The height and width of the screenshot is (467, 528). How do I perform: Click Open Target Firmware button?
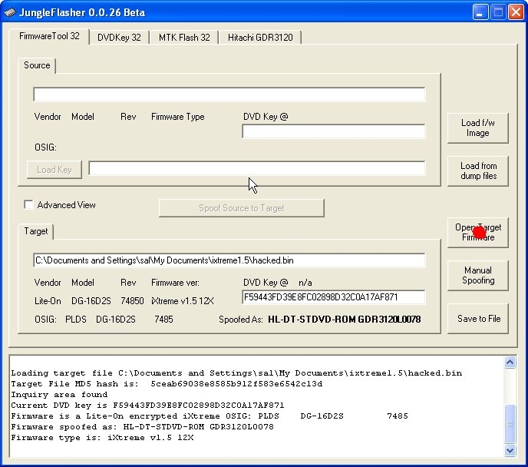pos(478,233)
